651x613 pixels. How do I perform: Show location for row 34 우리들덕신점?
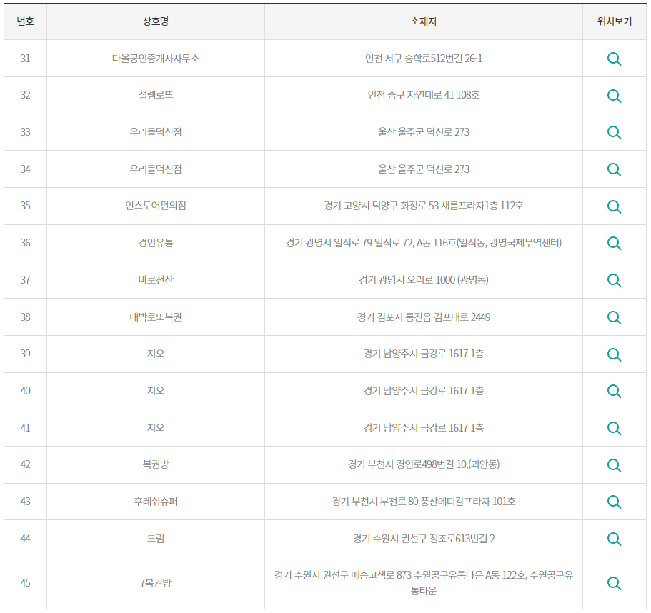pos(614,169)
